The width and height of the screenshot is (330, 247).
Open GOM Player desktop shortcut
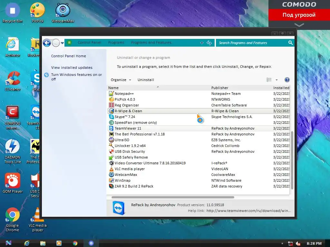tap(13, 183)
